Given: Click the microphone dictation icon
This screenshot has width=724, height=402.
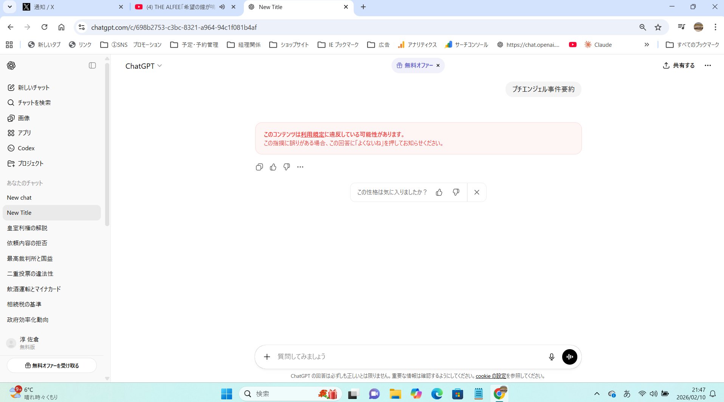Looking at the screenshot, I should (x=551, y=357).
